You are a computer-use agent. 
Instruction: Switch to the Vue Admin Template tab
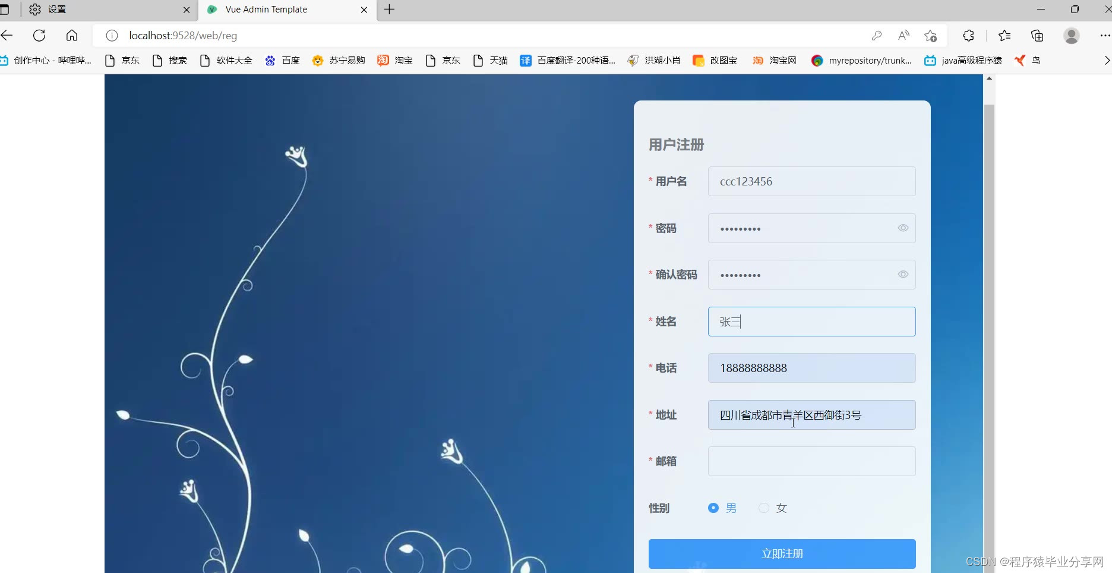point(288,10)
